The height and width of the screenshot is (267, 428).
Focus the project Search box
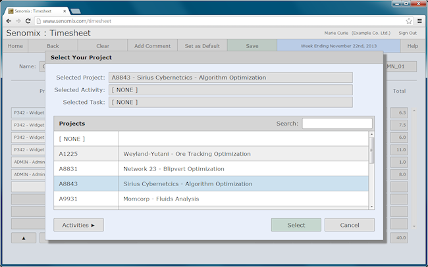[x=337, y=123]
